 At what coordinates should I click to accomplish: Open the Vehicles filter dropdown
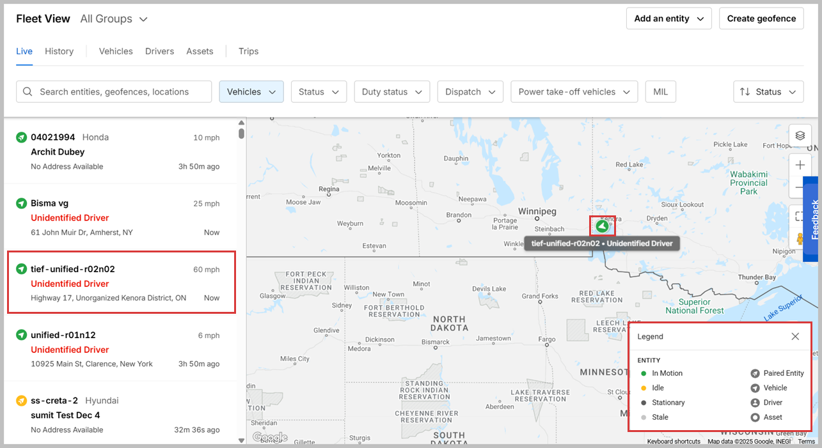pyautogui.click(x=251, y=91)
